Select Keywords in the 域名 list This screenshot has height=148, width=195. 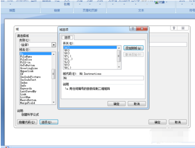point(35,88)
